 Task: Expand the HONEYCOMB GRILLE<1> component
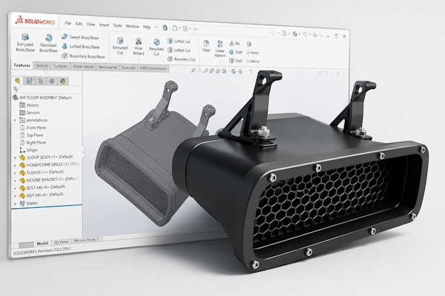tap(15, 165)
